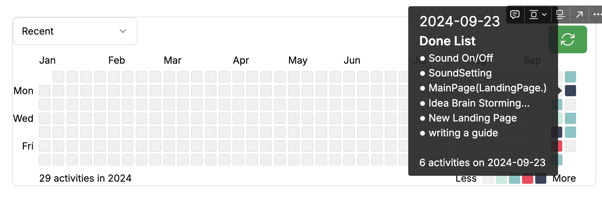Image resolution: width=602 pixels, height=209 pixels.
Task: Open the caption icon in floating toolbar
Action: [x=560, y=15]
